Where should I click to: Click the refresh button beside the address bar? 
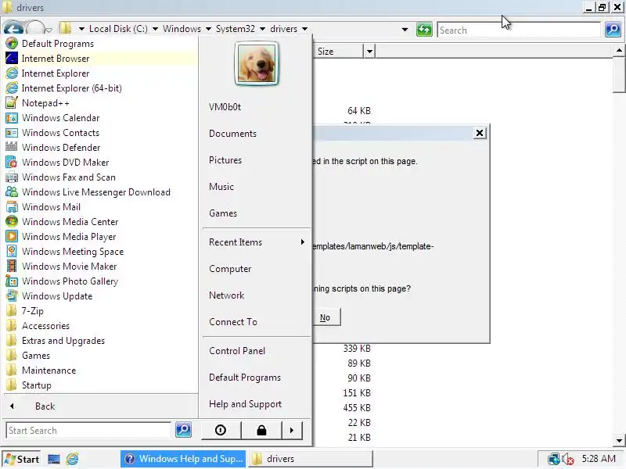[x=424, y=30]
